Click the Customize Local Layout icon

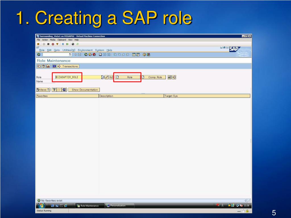[148, 54]
